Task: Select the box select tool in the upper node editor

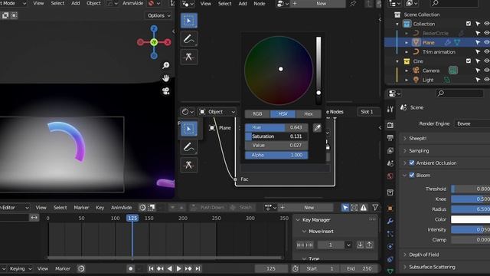Action: pyautogui.click(x=189, y=21)
